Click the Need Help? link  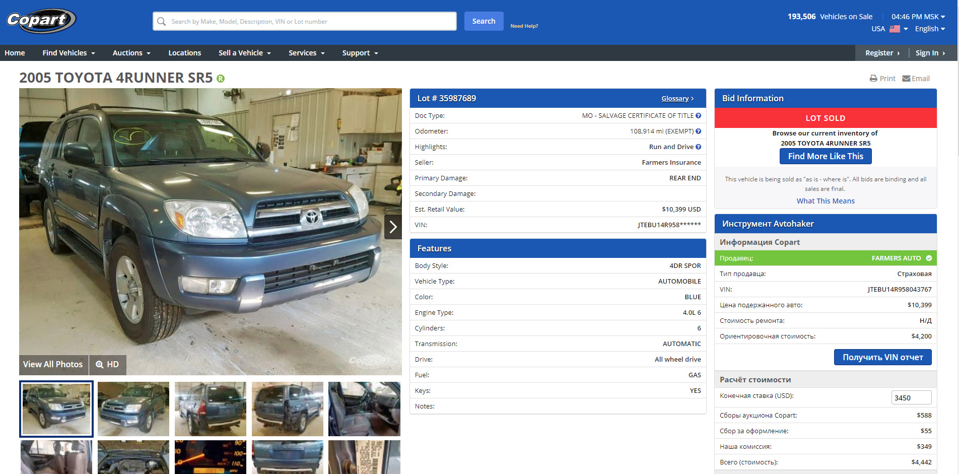click(524, 26)
